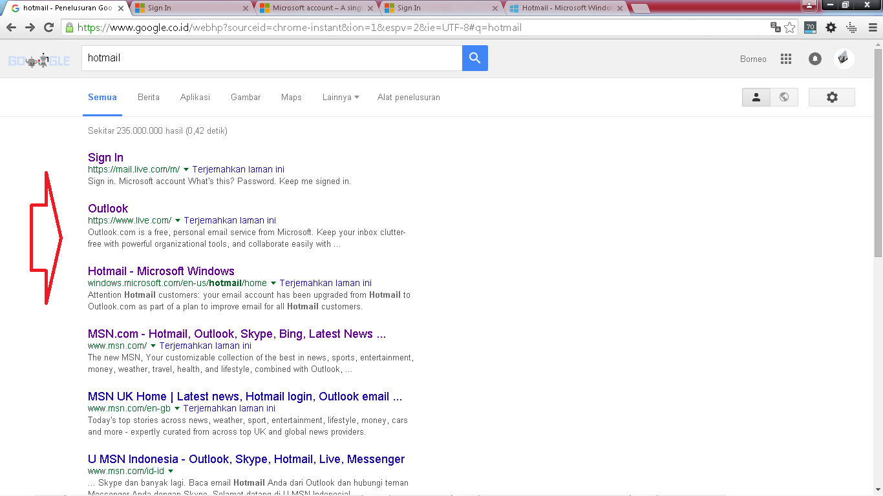Screen dimensions: 883x496
Task: Switch to the Berita tab
Action: 149,97
